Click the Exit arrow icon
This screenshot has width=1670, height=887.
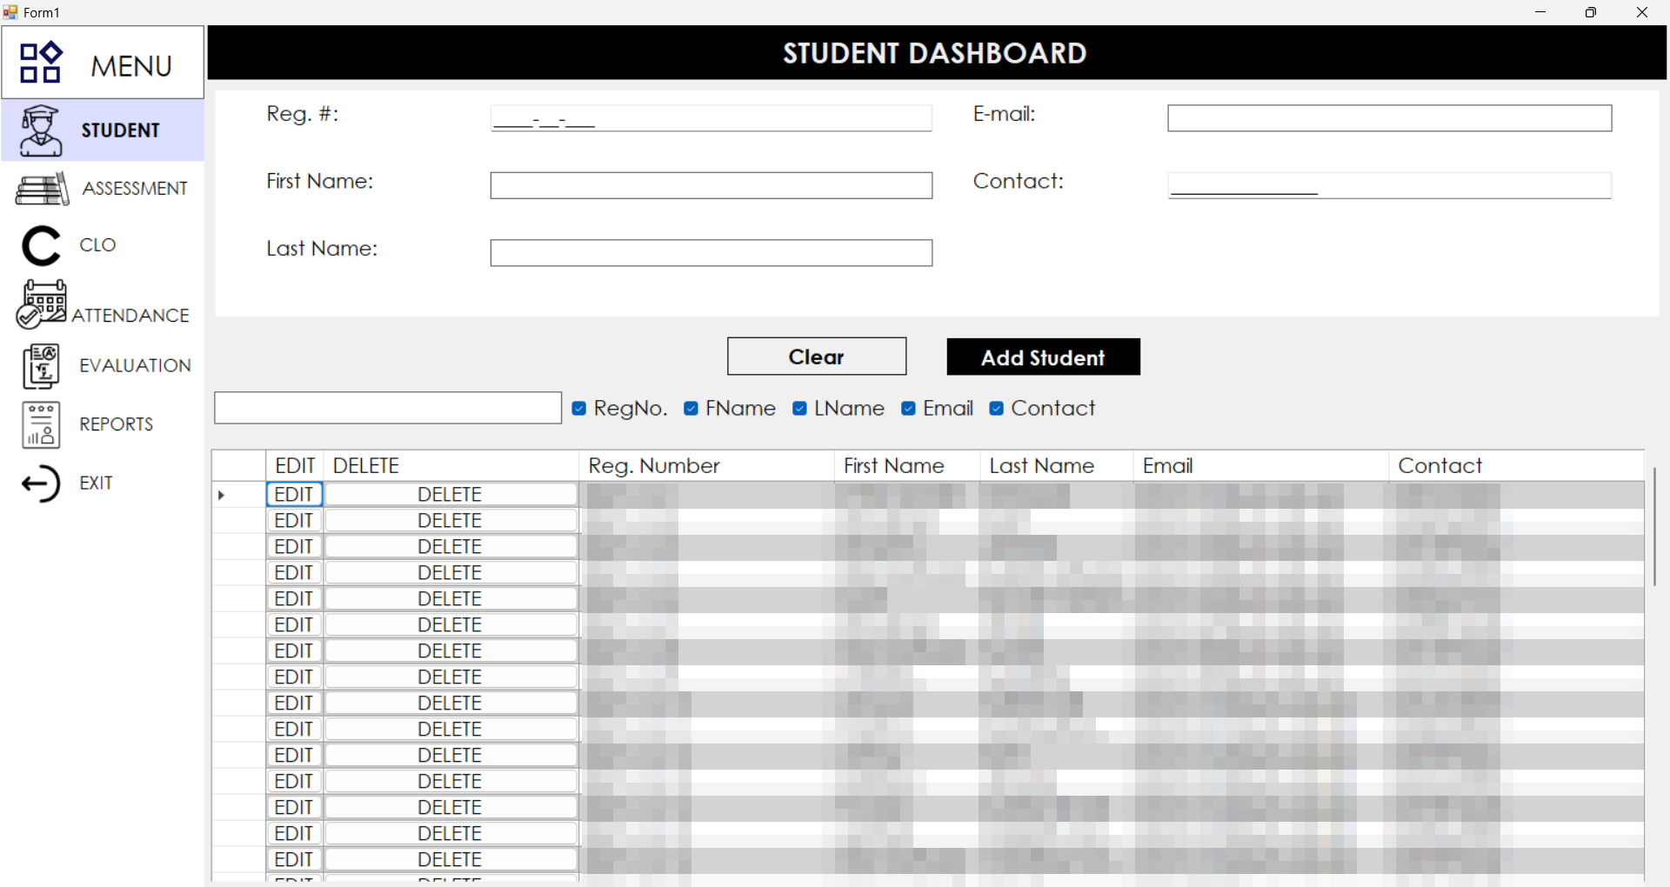click(41, 484)
